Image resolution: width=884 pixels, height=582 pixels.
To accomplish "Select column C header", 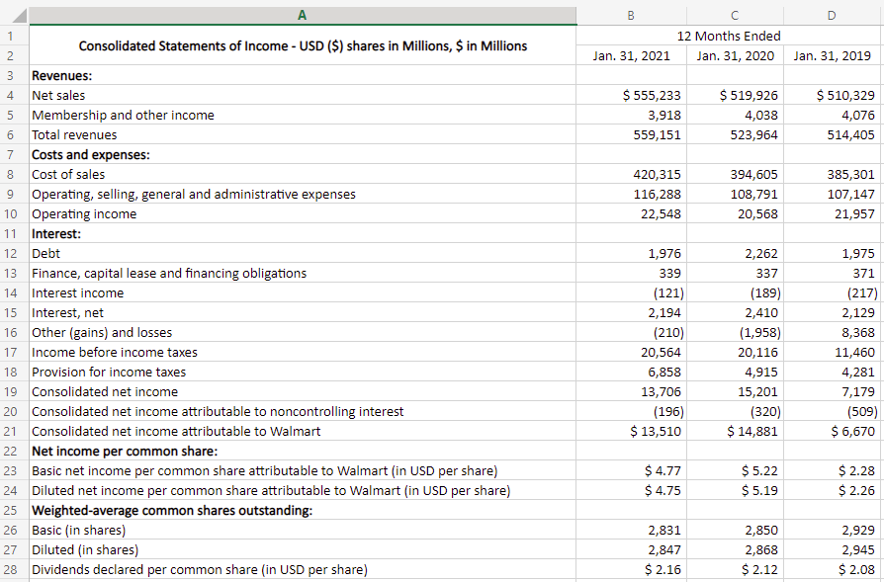I will [x=734, y=16].
